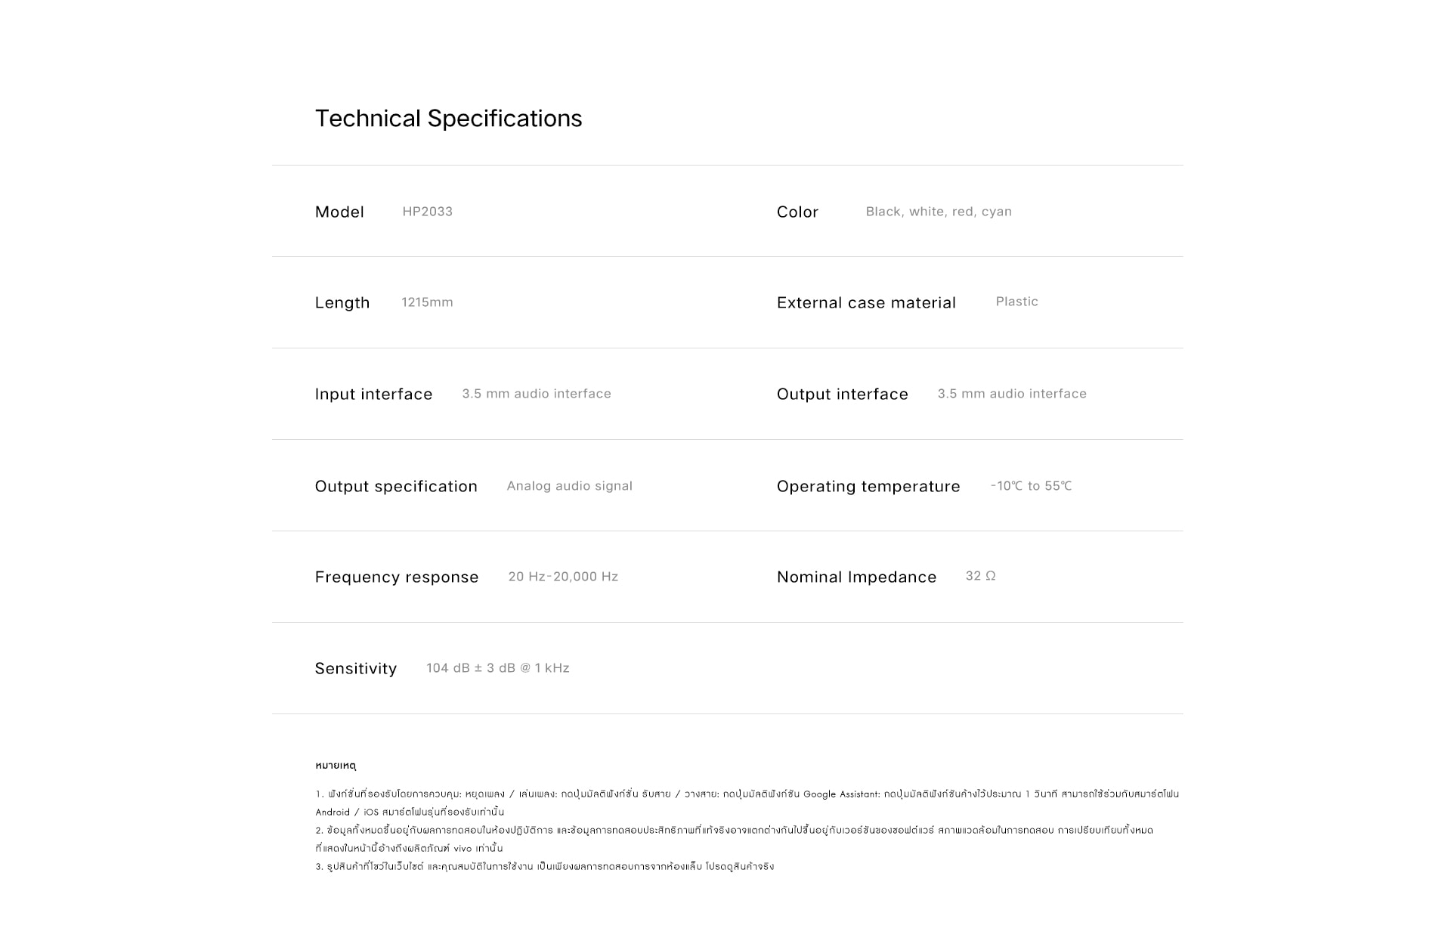Click the External case material label
The width and height of the screenshot is (1451, 944).
(866, 303)
